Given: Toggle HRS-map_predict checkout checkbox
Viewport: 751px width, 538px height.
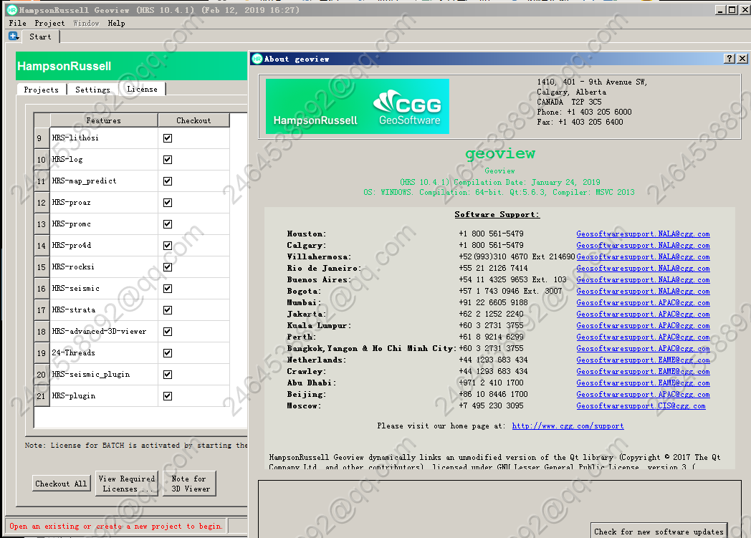Looking at the screenshot, I should point(168,181).
